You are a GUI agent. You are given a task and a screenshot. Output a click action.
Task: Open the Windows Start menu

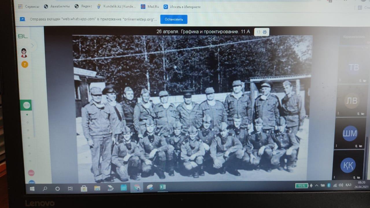click(x=32, y=189)
